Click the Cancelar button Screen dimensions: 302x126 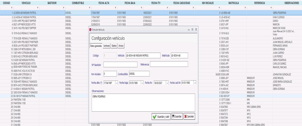tap(189, 117)
